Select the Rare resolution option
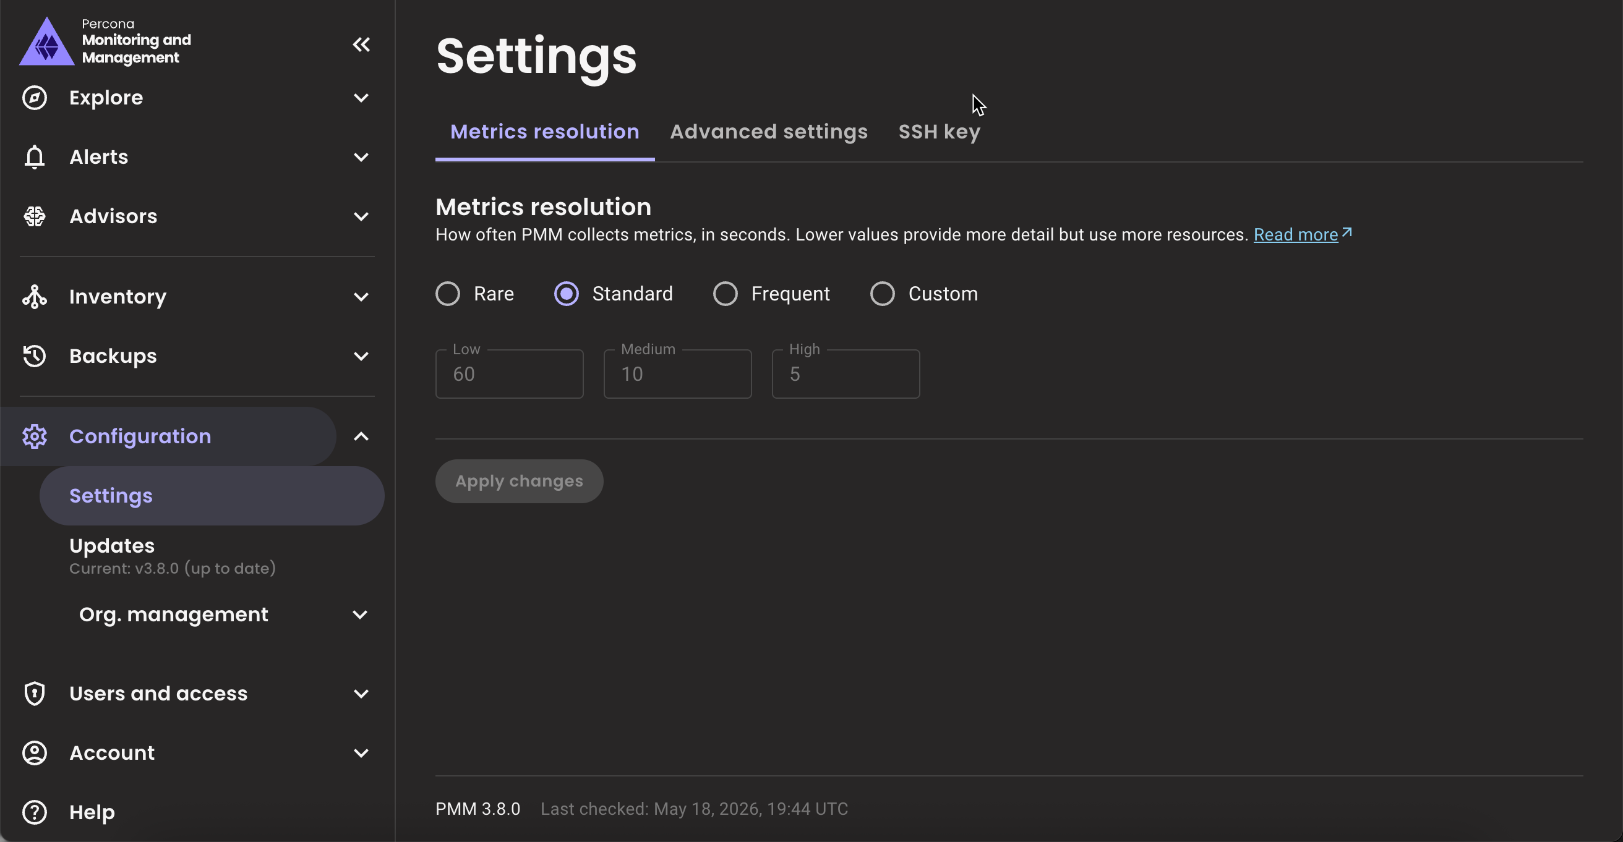1623x842 pixels. (448, 294)
